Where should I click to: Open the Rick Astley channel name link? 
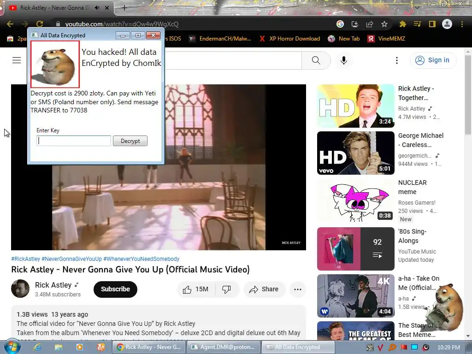click(x=53, y=285)
